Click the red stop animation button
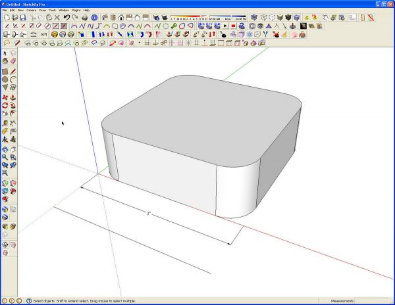This screenshot has height=305, width=395. 233,26
